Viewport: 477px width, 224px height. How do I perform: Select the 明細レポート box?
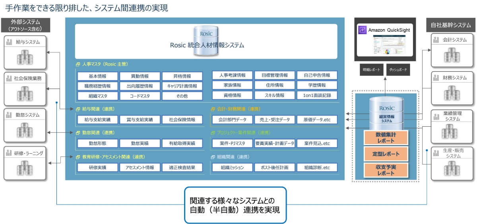tap(372, 69)
